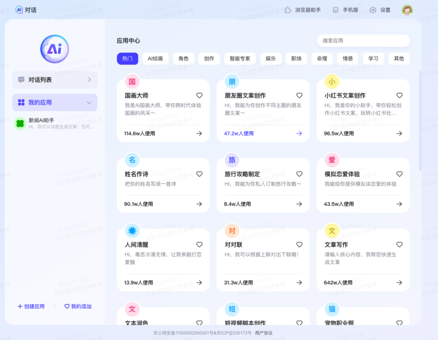Click the user avatar at top right
The height and width of the screenshot is (340, 438).
(x=407, y=10)
